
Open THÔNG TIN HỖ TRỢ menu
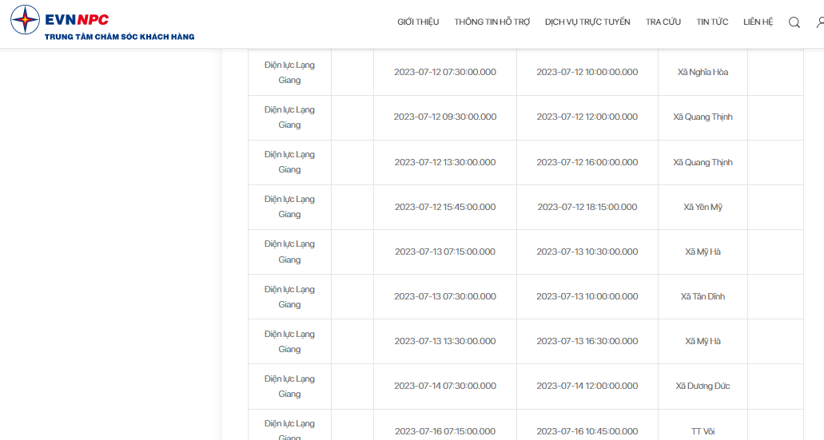click(492, 22)
